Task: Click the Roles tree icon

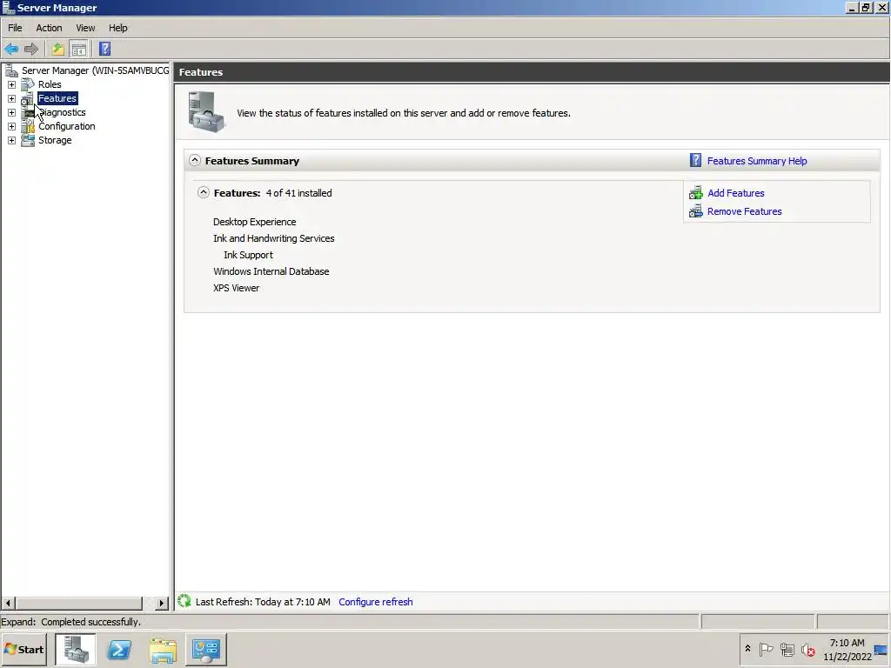Action: pyautogui.click(x=28, y=84)
